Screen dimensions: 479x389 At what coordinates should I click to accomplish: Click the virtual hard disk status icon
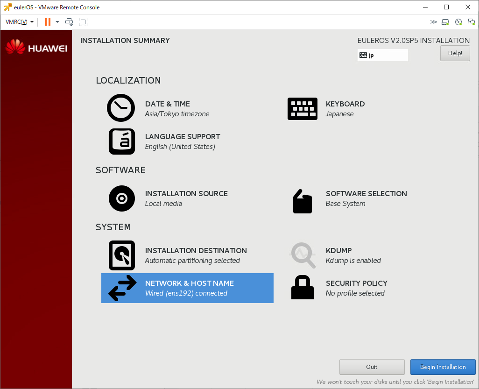click(x=445, y=21)
